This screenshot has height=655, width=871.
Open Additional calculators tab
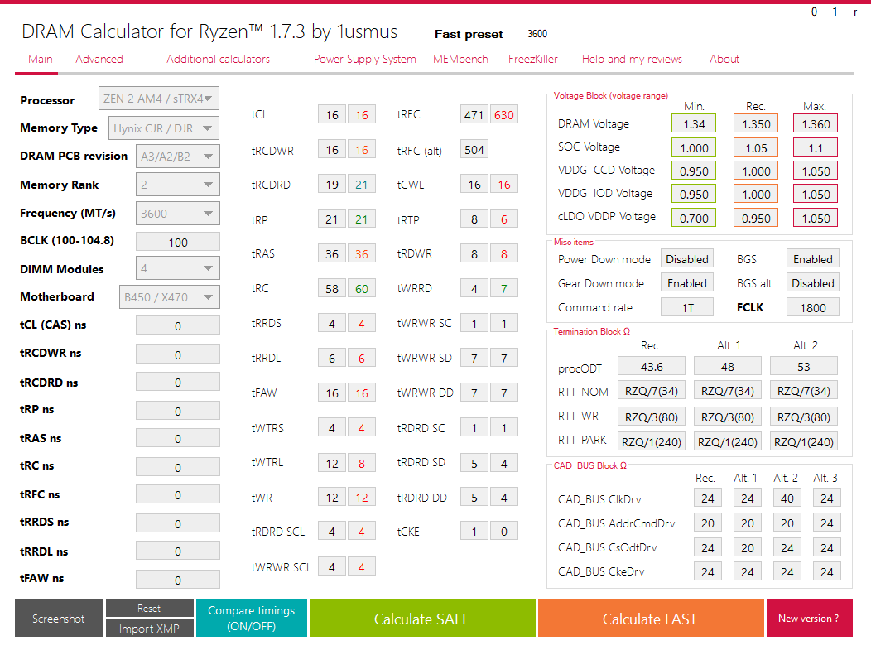[x=219, y=59]
